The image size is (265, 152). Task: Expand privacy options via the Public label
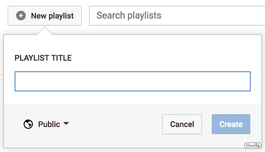click(x=49, y=124)
